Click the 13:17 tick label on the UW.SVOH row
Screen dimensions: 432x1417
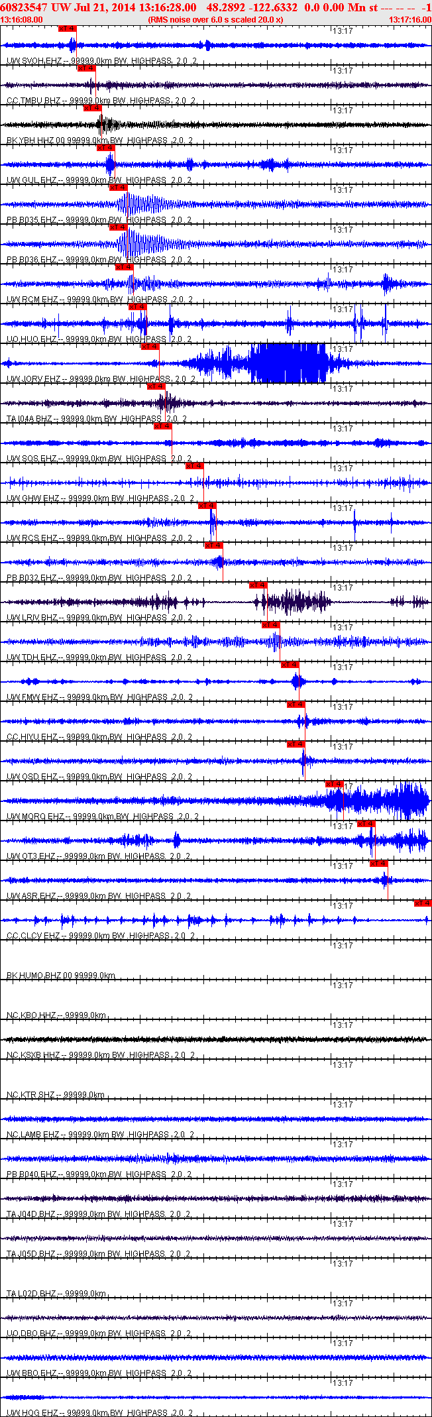(x=343, y=31)
